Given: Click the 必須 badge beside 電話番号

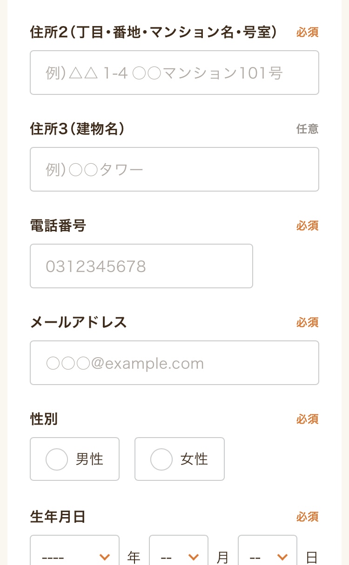Looking at the screenshot, I should pyautogui.click(x=307, y=226).
